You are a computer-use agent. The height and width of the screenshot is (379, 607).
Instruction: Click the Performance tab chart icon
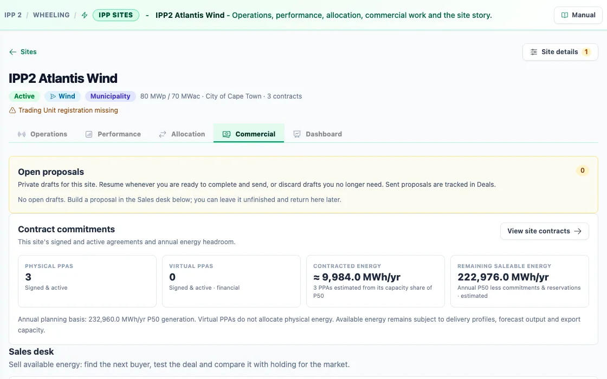[89, 134]
